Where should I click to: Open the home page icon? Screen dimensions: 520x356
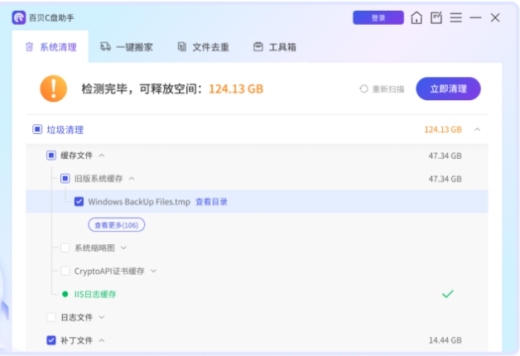click(x=416, y=17)
